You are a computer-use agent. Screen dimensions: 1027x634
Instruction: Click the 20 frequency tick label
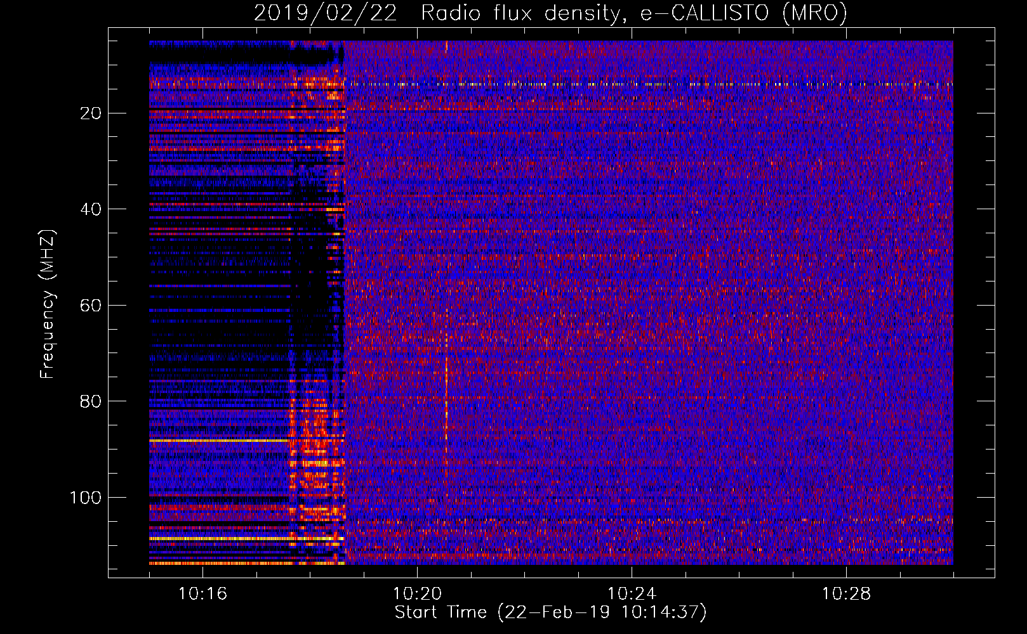[x=91, y=113]
